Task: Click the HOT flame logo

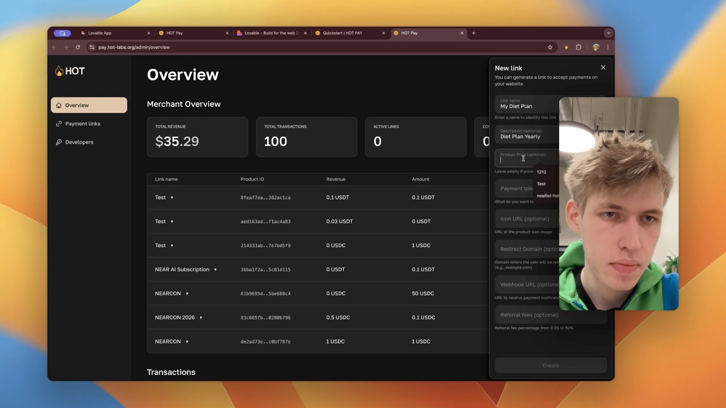Action: 70,71
